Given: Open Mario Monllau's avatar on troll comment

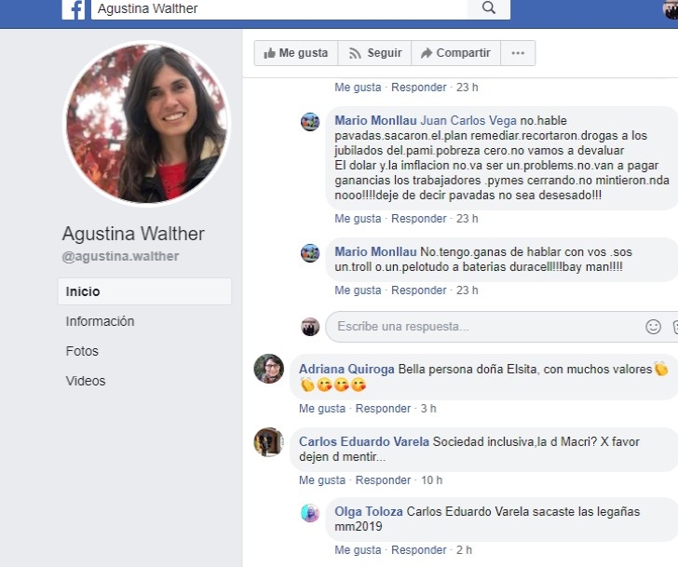Looking at the screenshot, I should [x=310, y=253].
